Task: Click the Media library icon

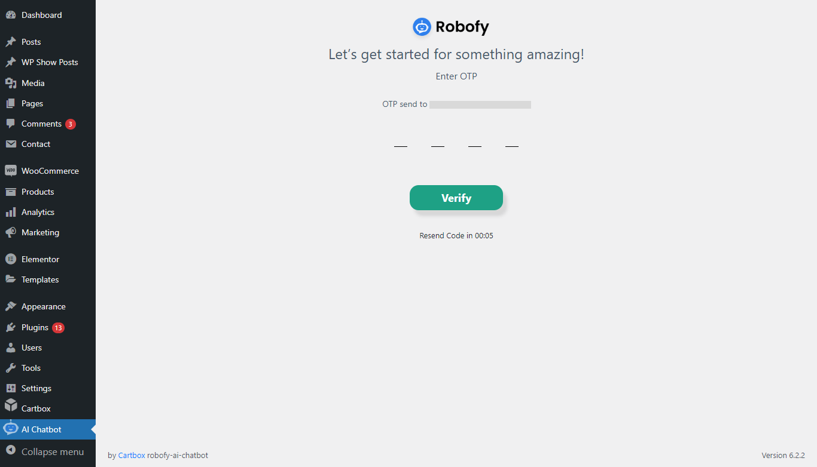Action: 11,83
